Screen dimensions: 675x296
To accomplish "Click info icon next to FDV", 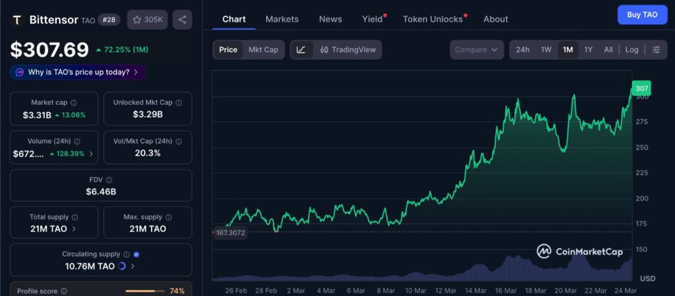I will click(109, 180).
